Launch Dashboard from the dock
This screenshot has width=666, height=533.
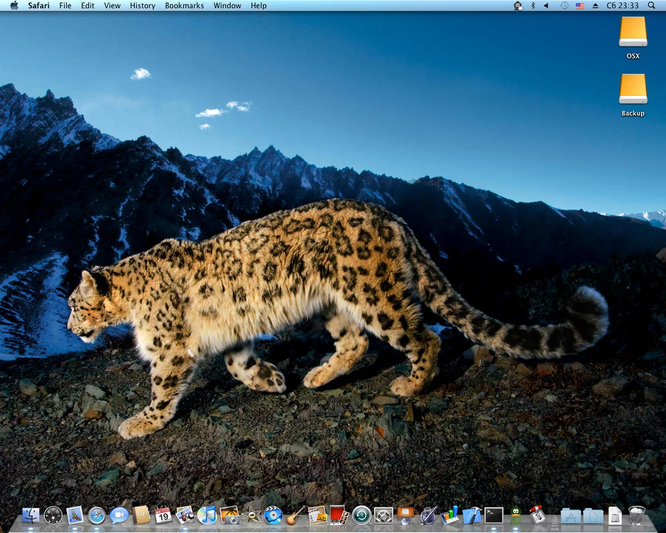(x=53, y=515)
